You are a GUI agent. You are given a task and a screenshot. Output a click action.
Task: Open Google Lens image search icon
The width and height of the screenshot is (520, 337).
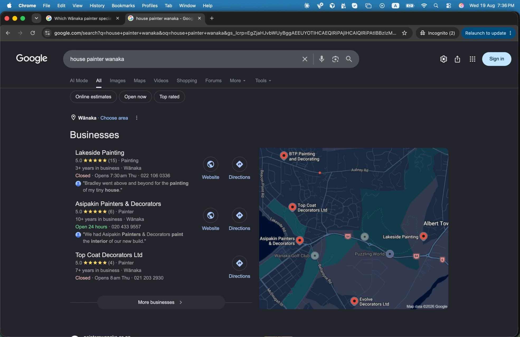335,59
